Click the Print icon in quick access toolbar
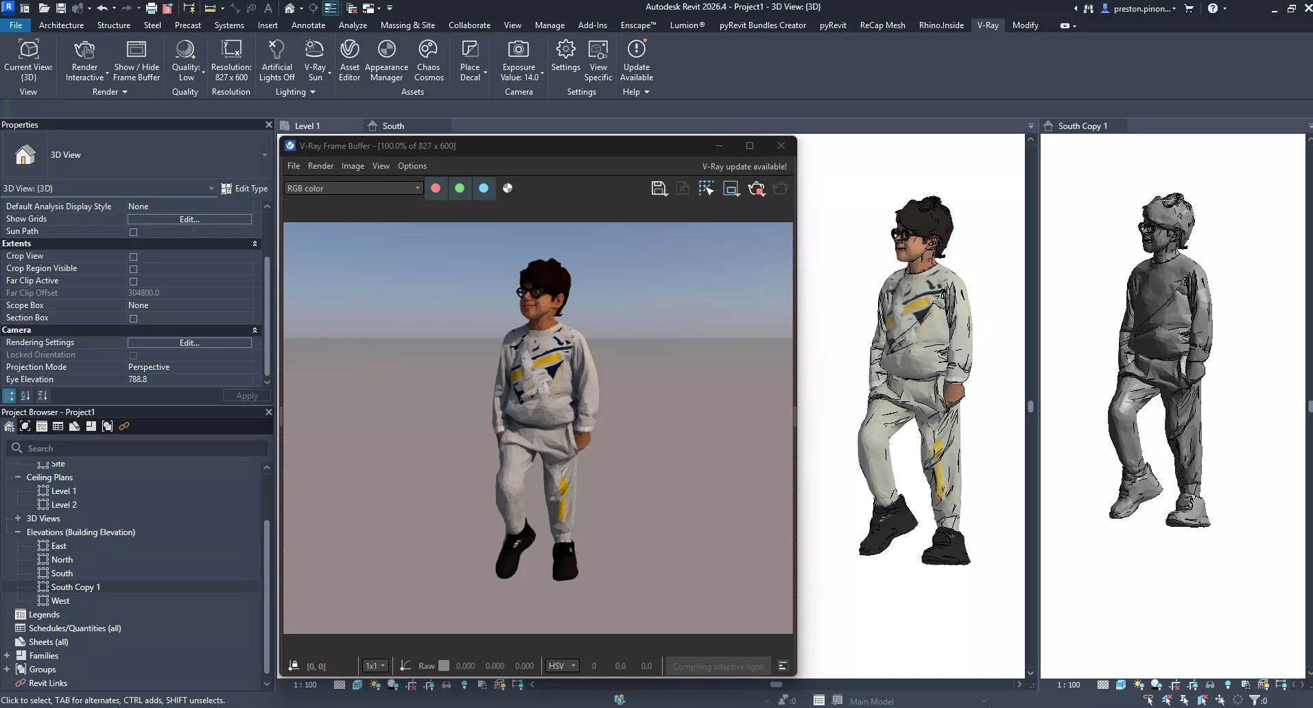1313x708 pixels. [151, 8]
